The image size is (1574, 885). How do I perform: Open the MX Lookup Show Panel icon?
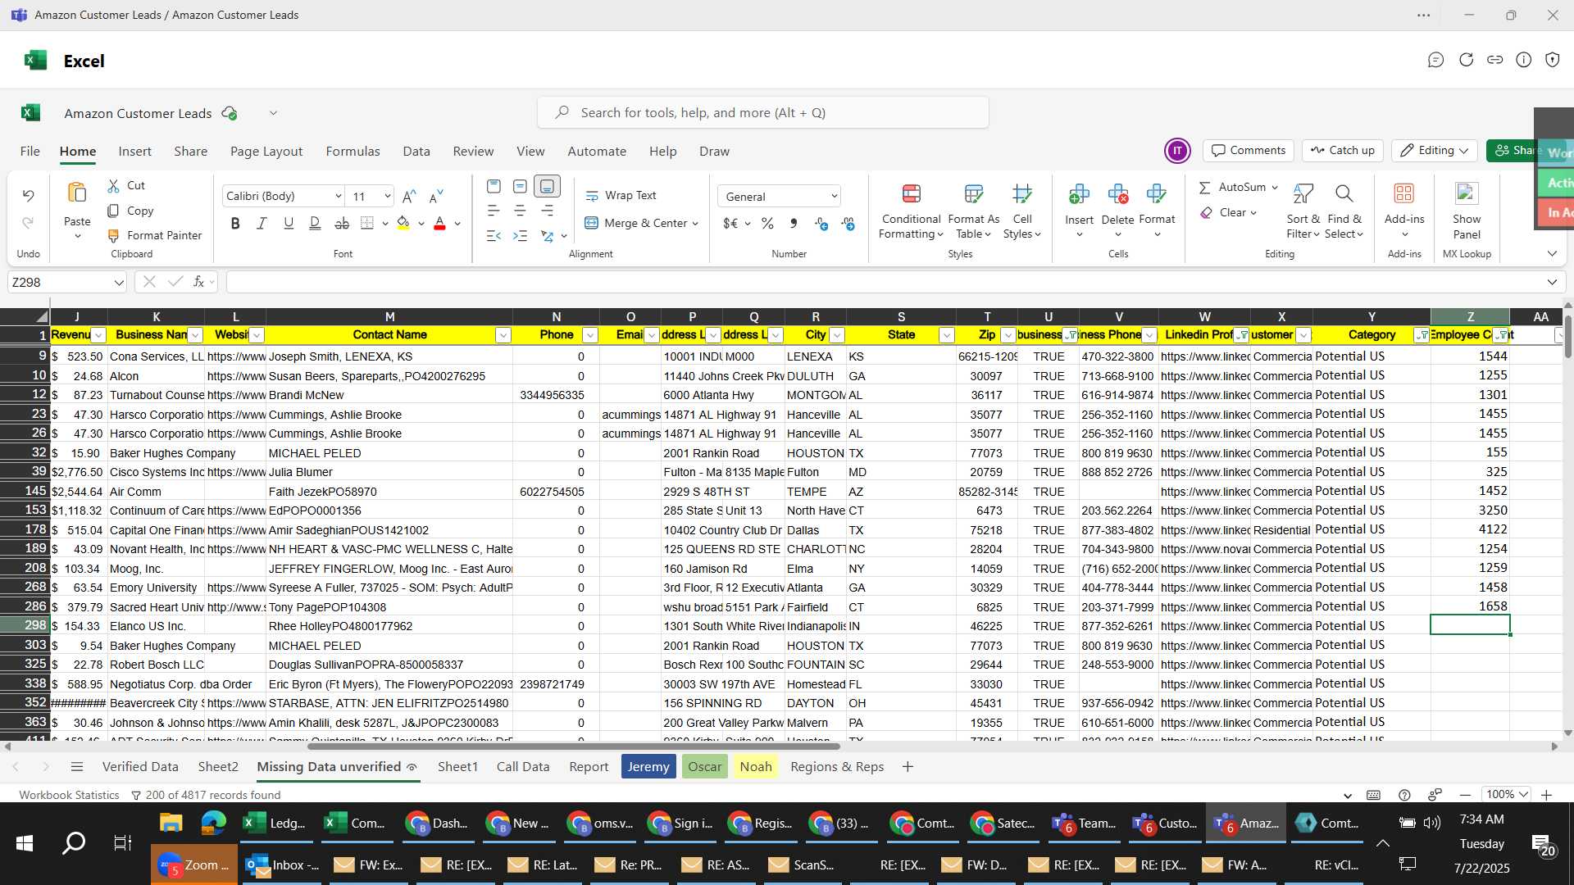point(1467,194)
